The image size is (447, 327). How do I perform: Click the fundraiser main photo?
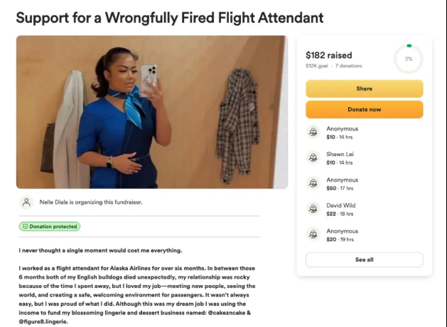tap(151, 111)
